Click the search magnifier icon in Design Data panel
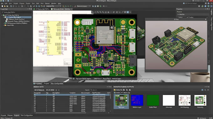Viewport: 213px width, 119px height. (x=91, y=90)
